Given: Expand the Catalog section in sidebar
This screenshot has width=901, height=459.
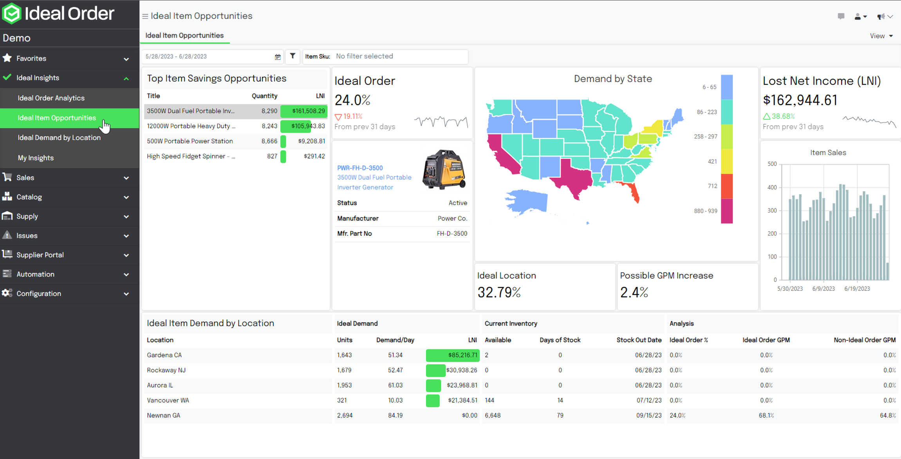Looking at the screenshot, I should click(x=125, y=197).
